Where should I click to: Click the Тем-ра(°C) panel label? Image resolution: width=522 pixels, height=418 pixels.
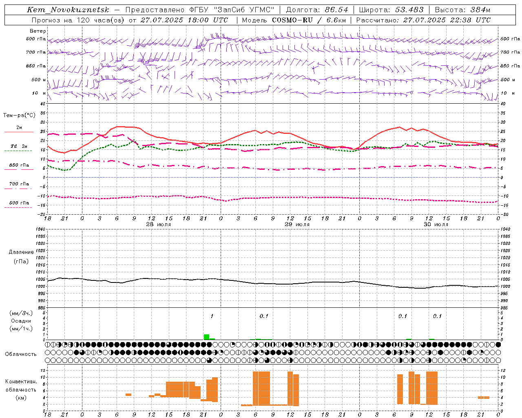click(x=19, y=116)
